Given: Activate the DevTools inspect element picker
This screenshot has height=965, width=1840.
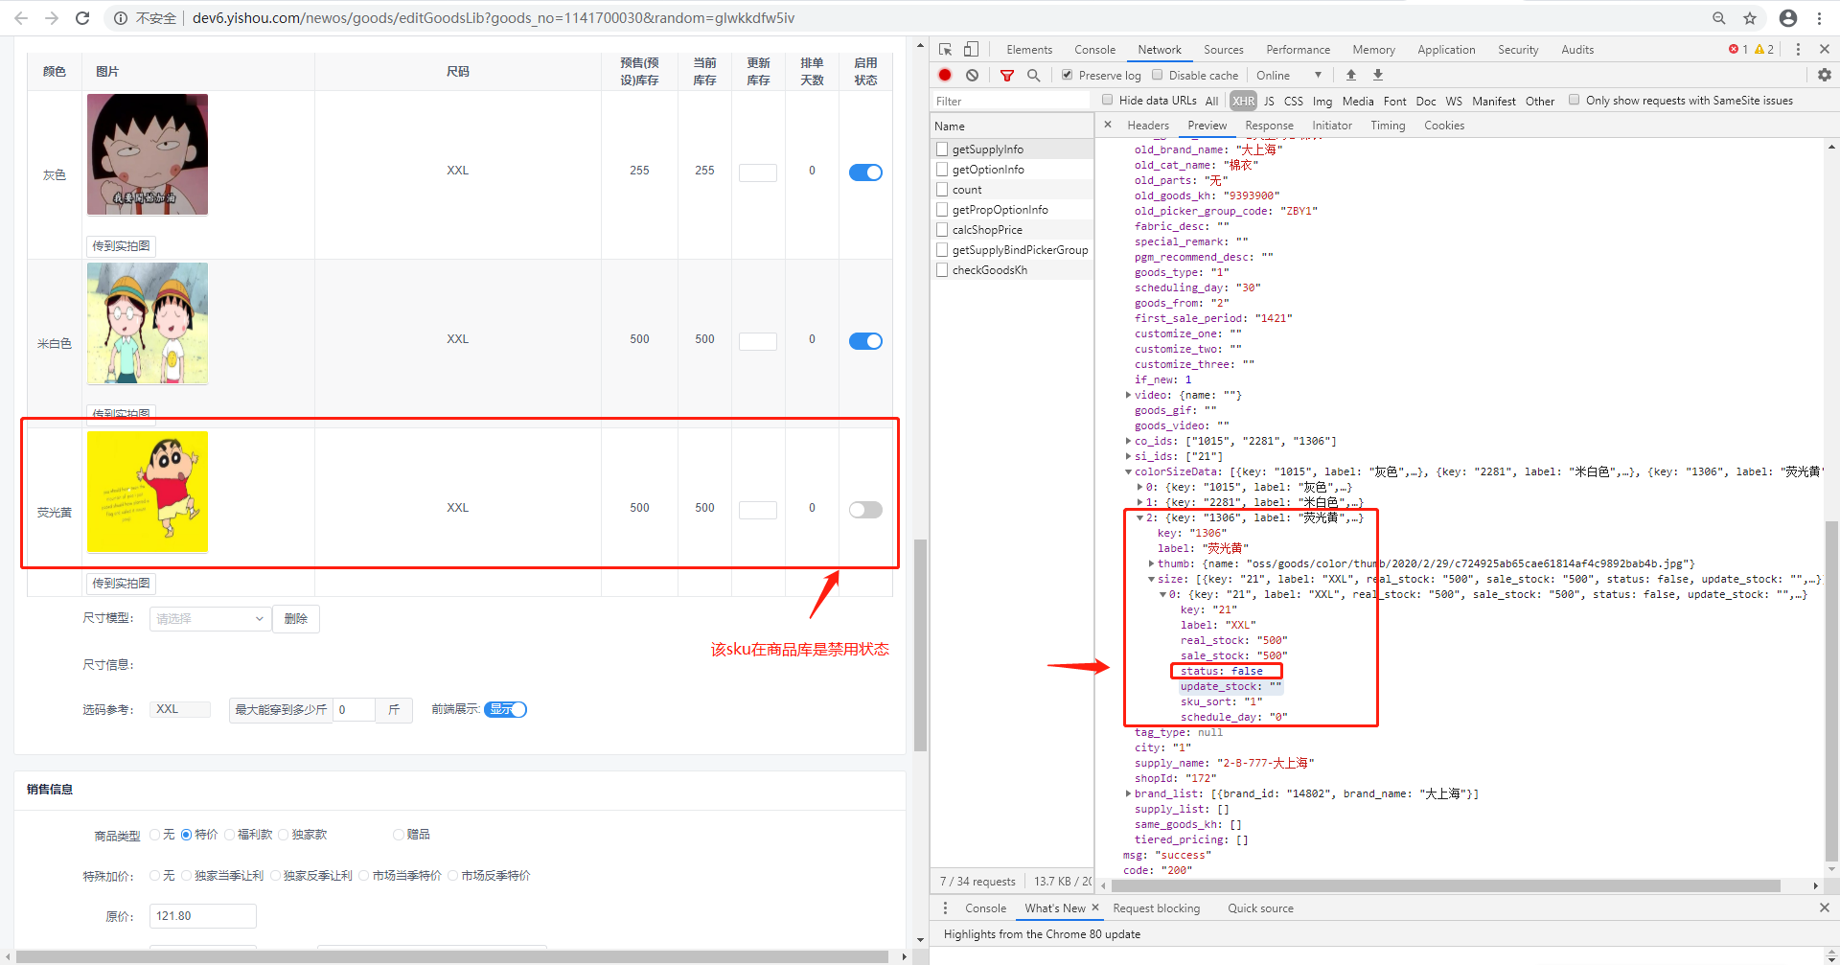Looking at the screenshot, I should [x=946, y=49].
